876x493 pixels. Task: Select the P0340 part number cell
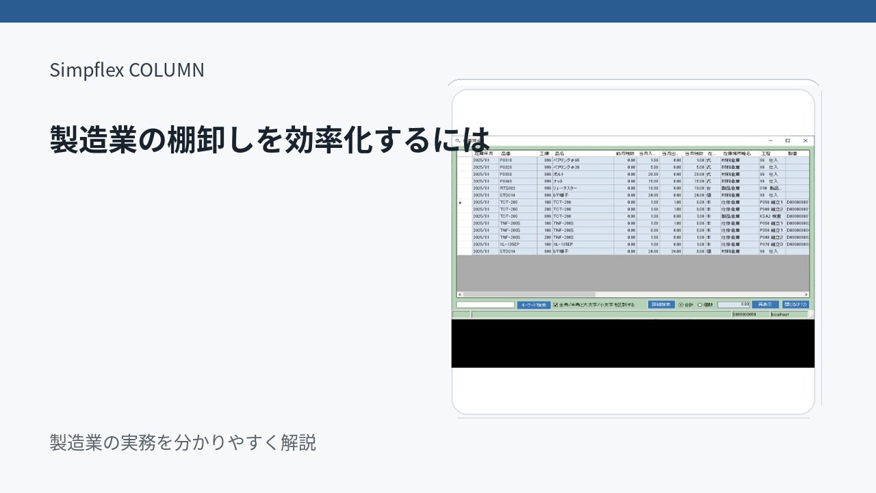(x=517, y=181)
